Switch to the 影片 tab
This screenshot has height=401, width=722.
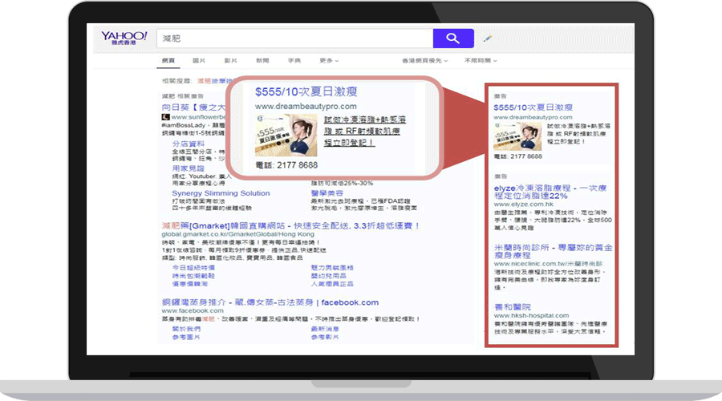click(231, 61)
